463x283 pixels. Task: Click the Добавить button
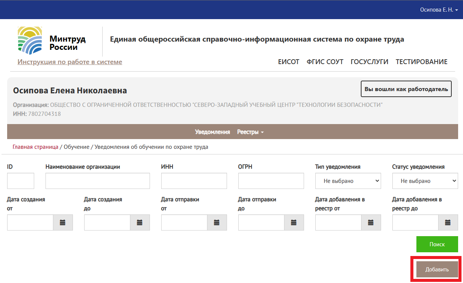click(x=437, y=270)
